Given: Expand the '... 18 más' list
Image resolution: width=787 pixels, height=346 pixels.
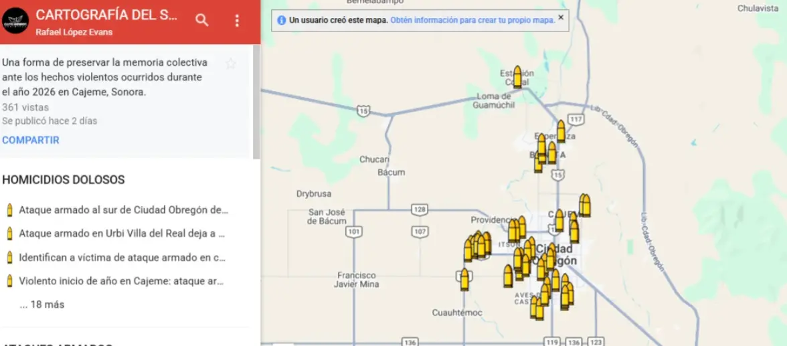Looking at the screenshot, I should 42,305.
